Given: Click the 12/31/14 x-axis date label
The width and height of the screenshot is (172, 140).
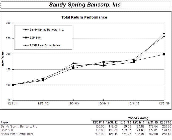Looking at the screenshot, I should point(103,103).
